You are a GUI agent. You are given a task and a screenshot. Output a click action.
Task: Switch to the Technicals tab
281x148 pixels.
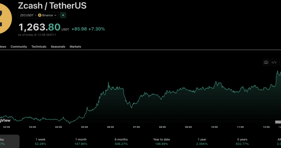39,47
